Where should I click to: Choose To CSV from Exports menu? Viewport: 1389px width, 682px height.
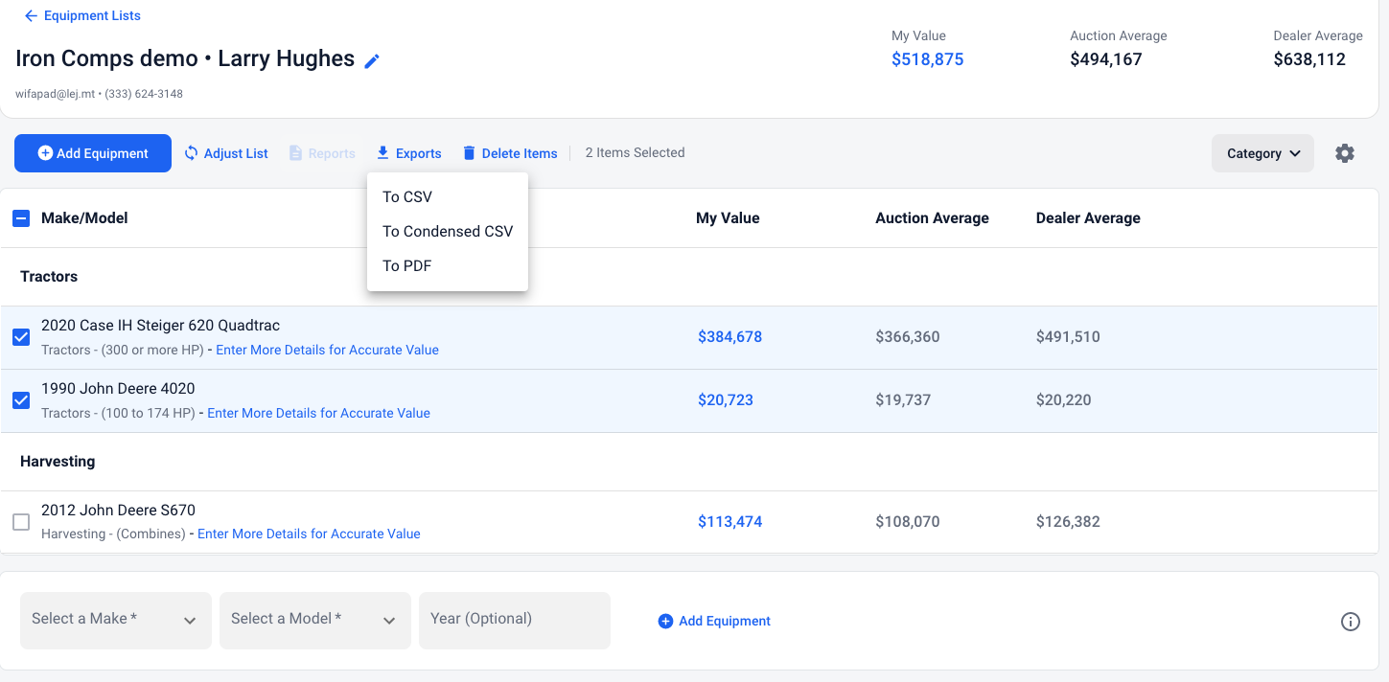pyautogui.click(x=407, y=197)
